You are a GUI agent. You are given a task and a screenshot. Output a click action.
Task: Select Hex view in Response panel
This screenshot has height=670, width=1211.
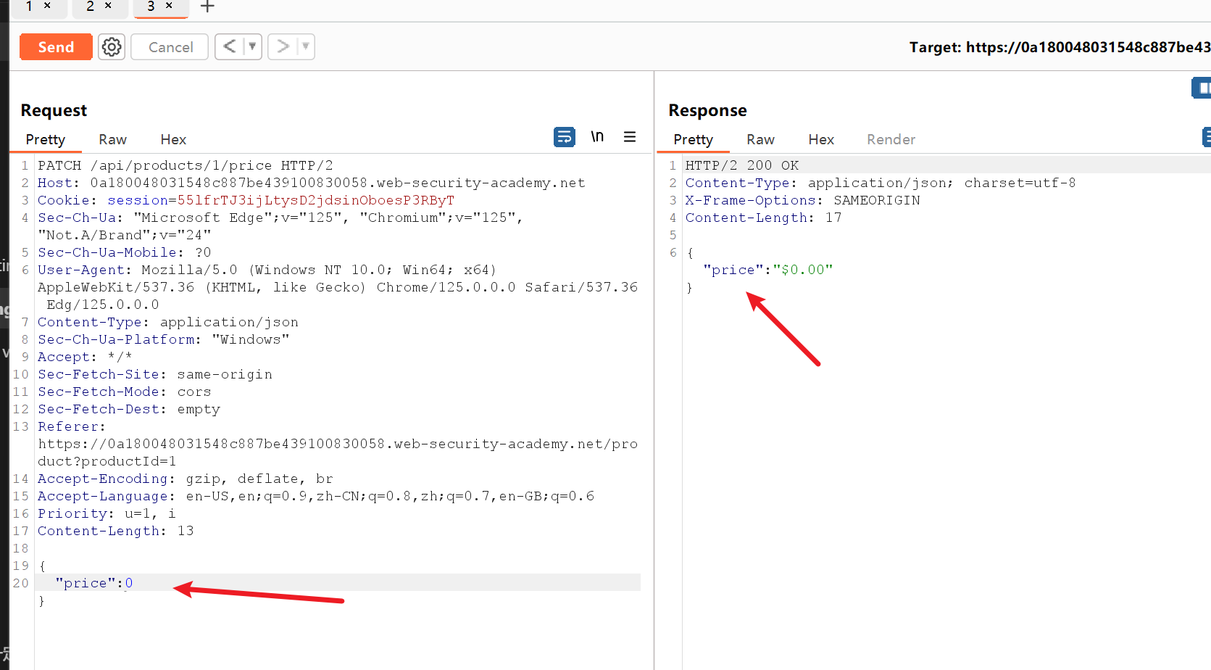pyautogui.click(x=821, y=139)
